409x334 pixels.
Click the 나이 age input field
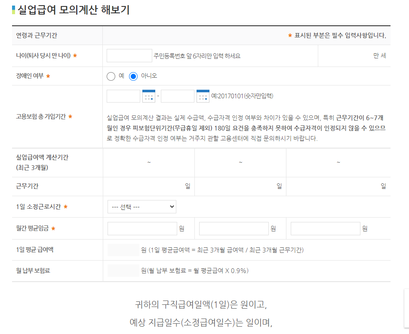tap(129, 55)
